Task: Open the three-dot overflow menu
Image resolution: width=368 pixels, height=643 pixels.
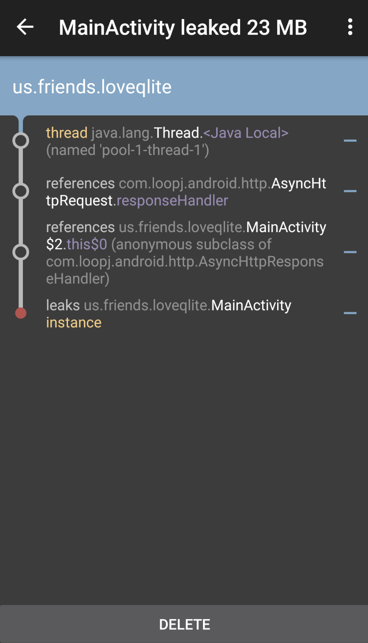Action: point(350,27)
